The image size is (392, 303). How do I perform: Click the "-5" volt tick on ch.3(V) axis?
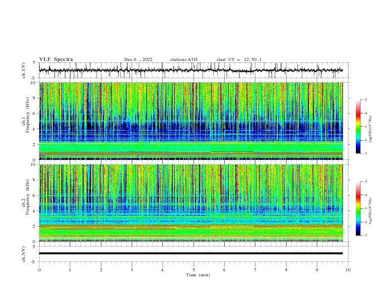point(34,262)
